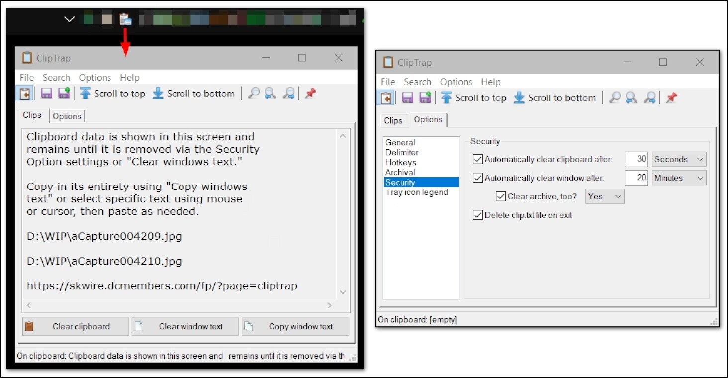Click Scroll to bottom in the Security options window
This screenshot has height=378, width=728.
(555, 98)
